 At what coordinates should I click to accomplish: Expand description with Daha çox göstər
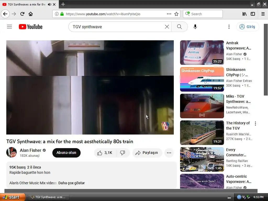click(x=71, y=183)
